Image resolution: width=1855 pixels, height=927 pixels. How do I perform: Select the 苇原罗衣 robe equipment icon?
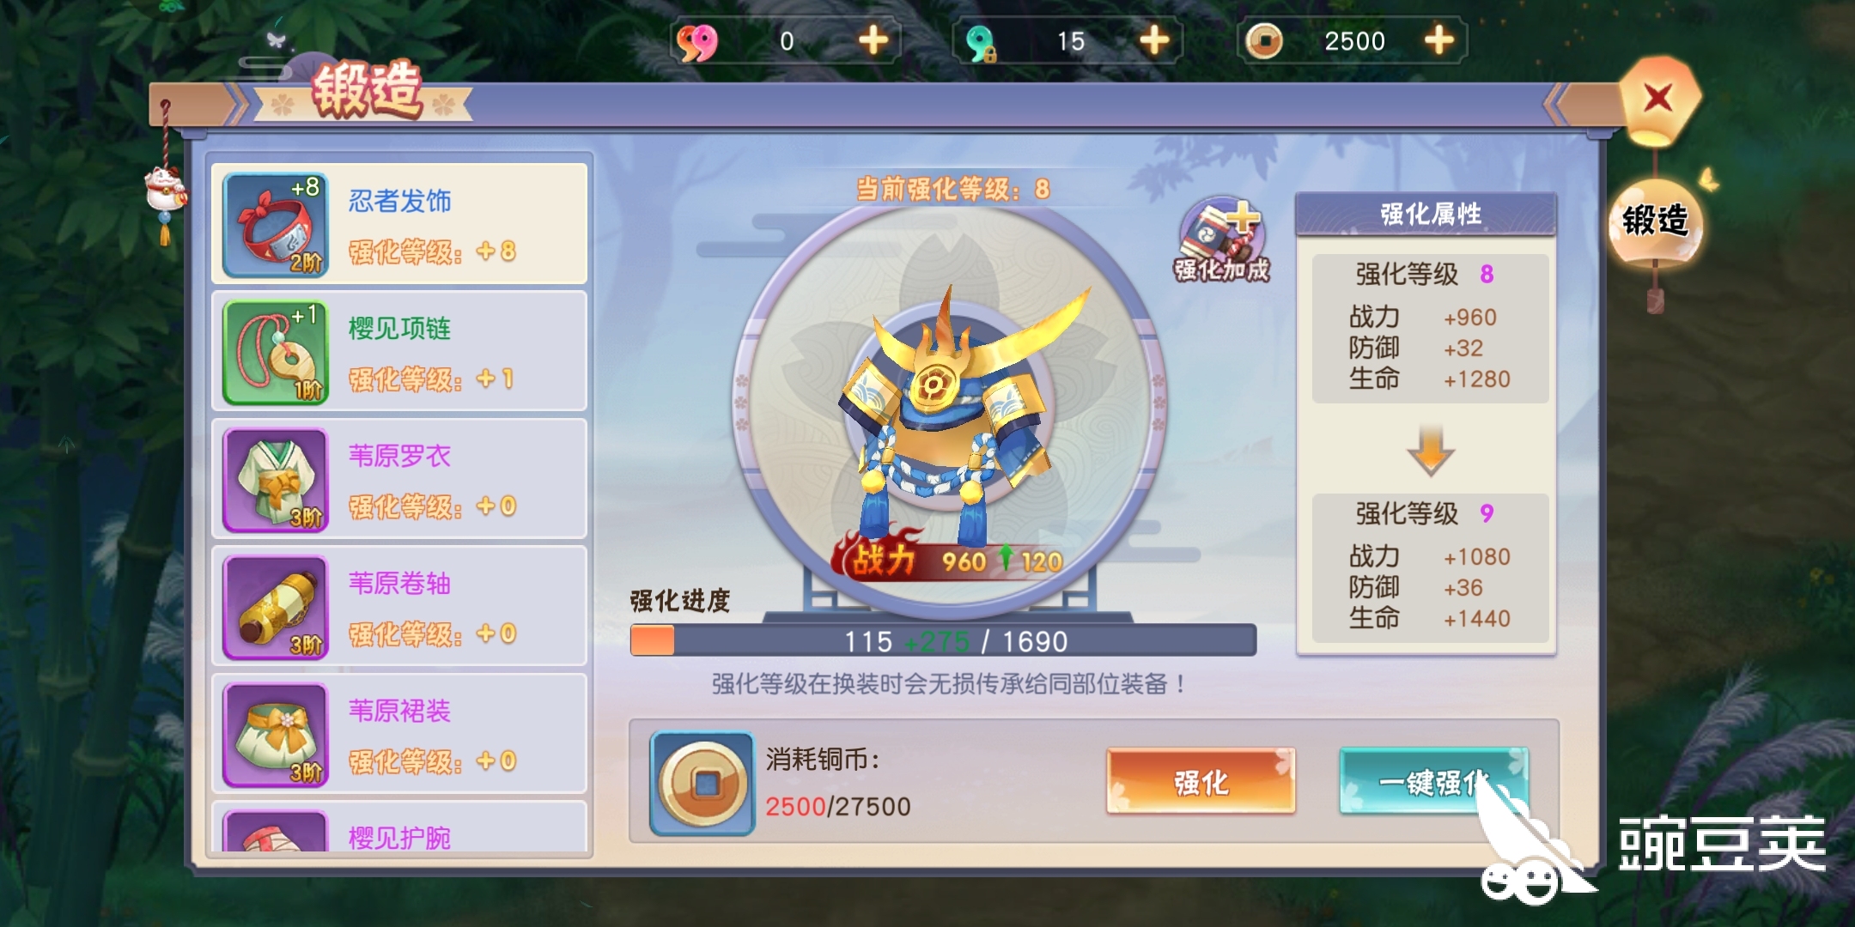(x=275, y=479)
